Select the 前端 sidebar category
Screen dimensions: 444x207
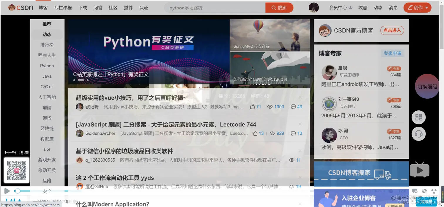click(x=47, y=108)
